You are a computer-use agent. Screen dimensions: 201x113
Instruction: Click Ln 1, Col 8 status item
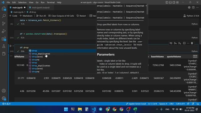(x=152, y=104)
